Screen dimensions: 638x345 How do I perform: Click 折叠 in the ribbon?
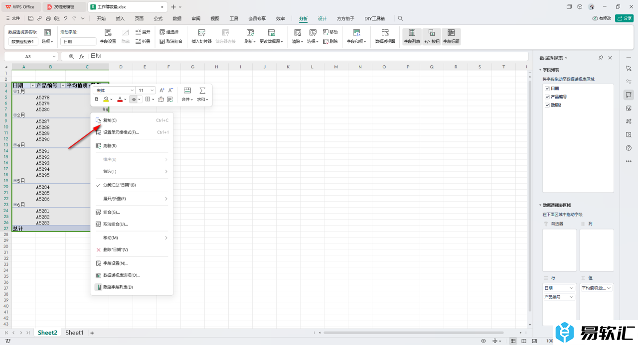point(143,41)
